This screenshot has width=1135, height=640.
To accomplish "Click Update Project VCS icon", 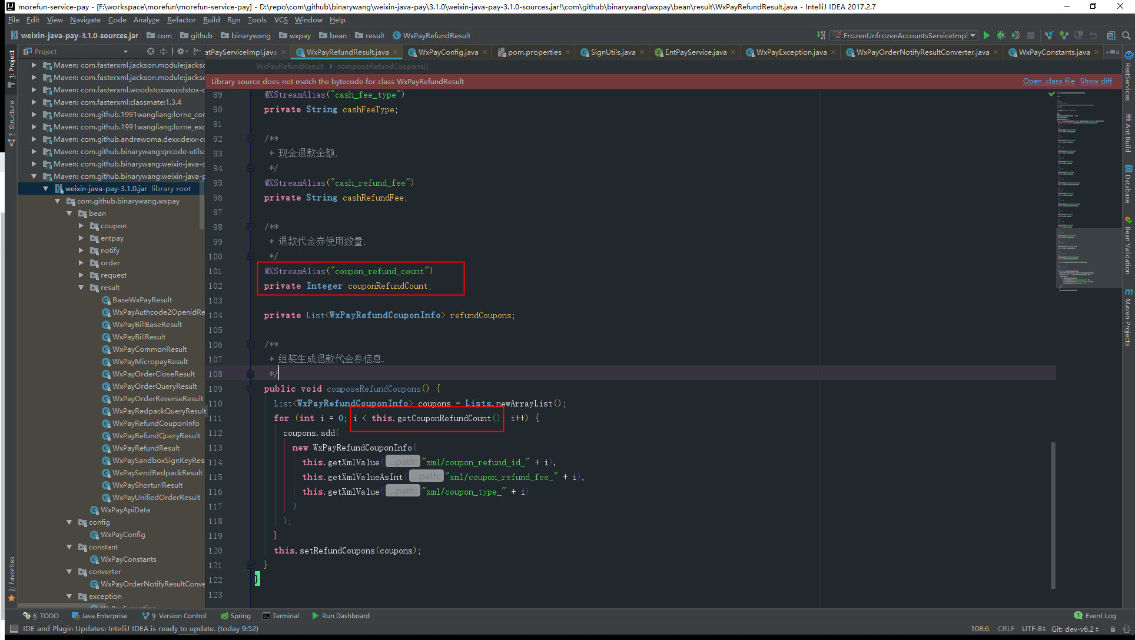I will (1048, 35).
